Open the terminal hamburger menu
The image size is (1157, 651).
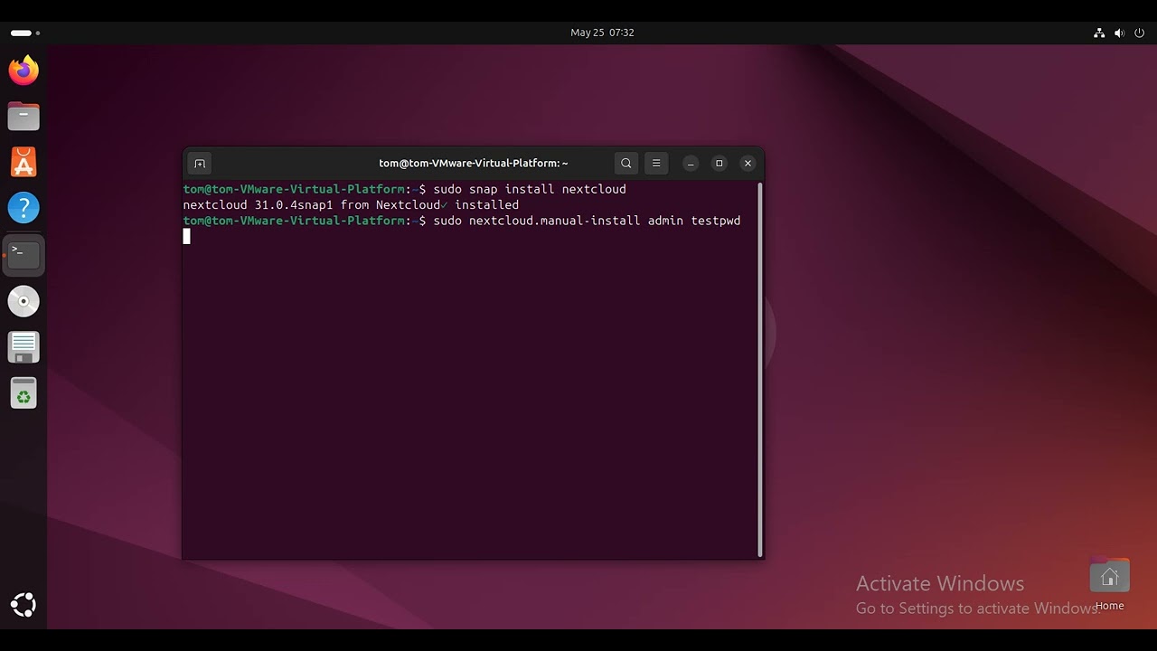(x=656, y=164)
